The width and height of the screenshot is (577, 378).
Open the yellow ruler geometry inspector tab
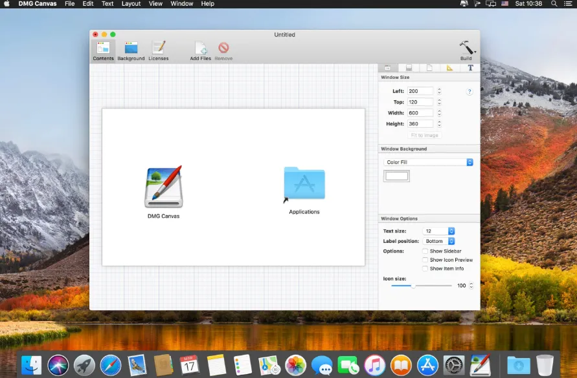click(x=449, y=68)
